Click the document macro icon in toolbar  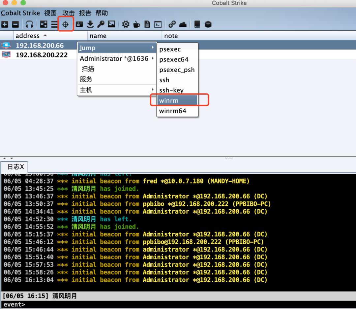(147, 24)
